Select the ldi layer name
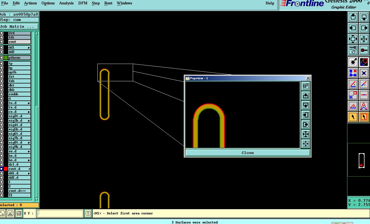Screen dimensions: 370x224 pos(19,37)
